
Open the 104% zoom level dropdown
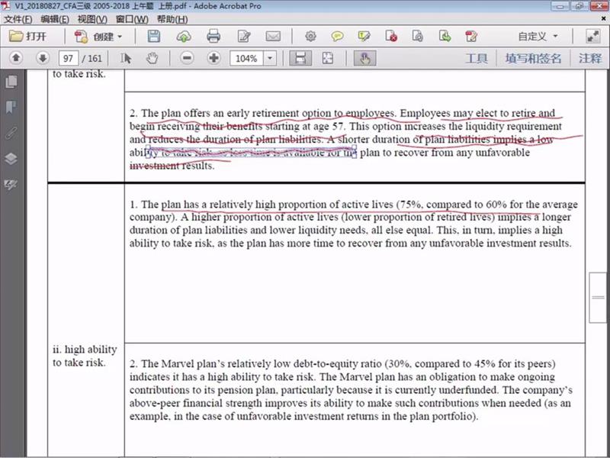[x=271, y=58]
